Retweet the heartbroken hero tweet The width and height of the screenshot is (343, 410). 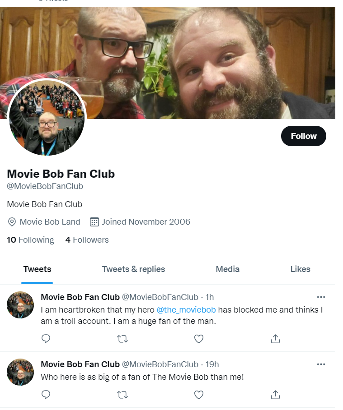tap(122, 339)
